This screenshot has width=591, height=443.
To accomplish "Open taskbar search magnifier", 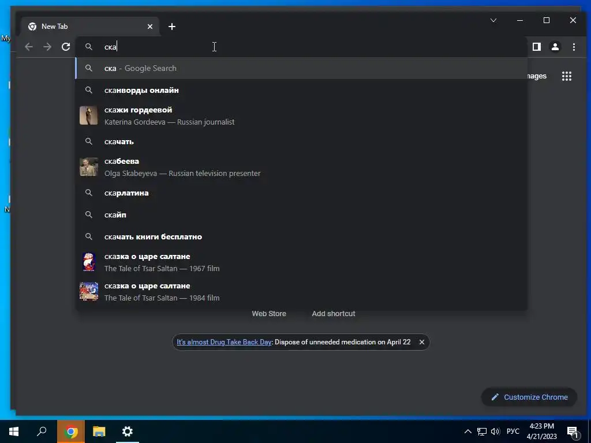I will click(42, 431).
